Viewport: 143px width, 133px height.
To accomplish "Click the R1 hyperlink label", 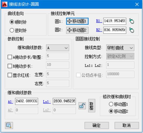I will [x=99, y=21].
